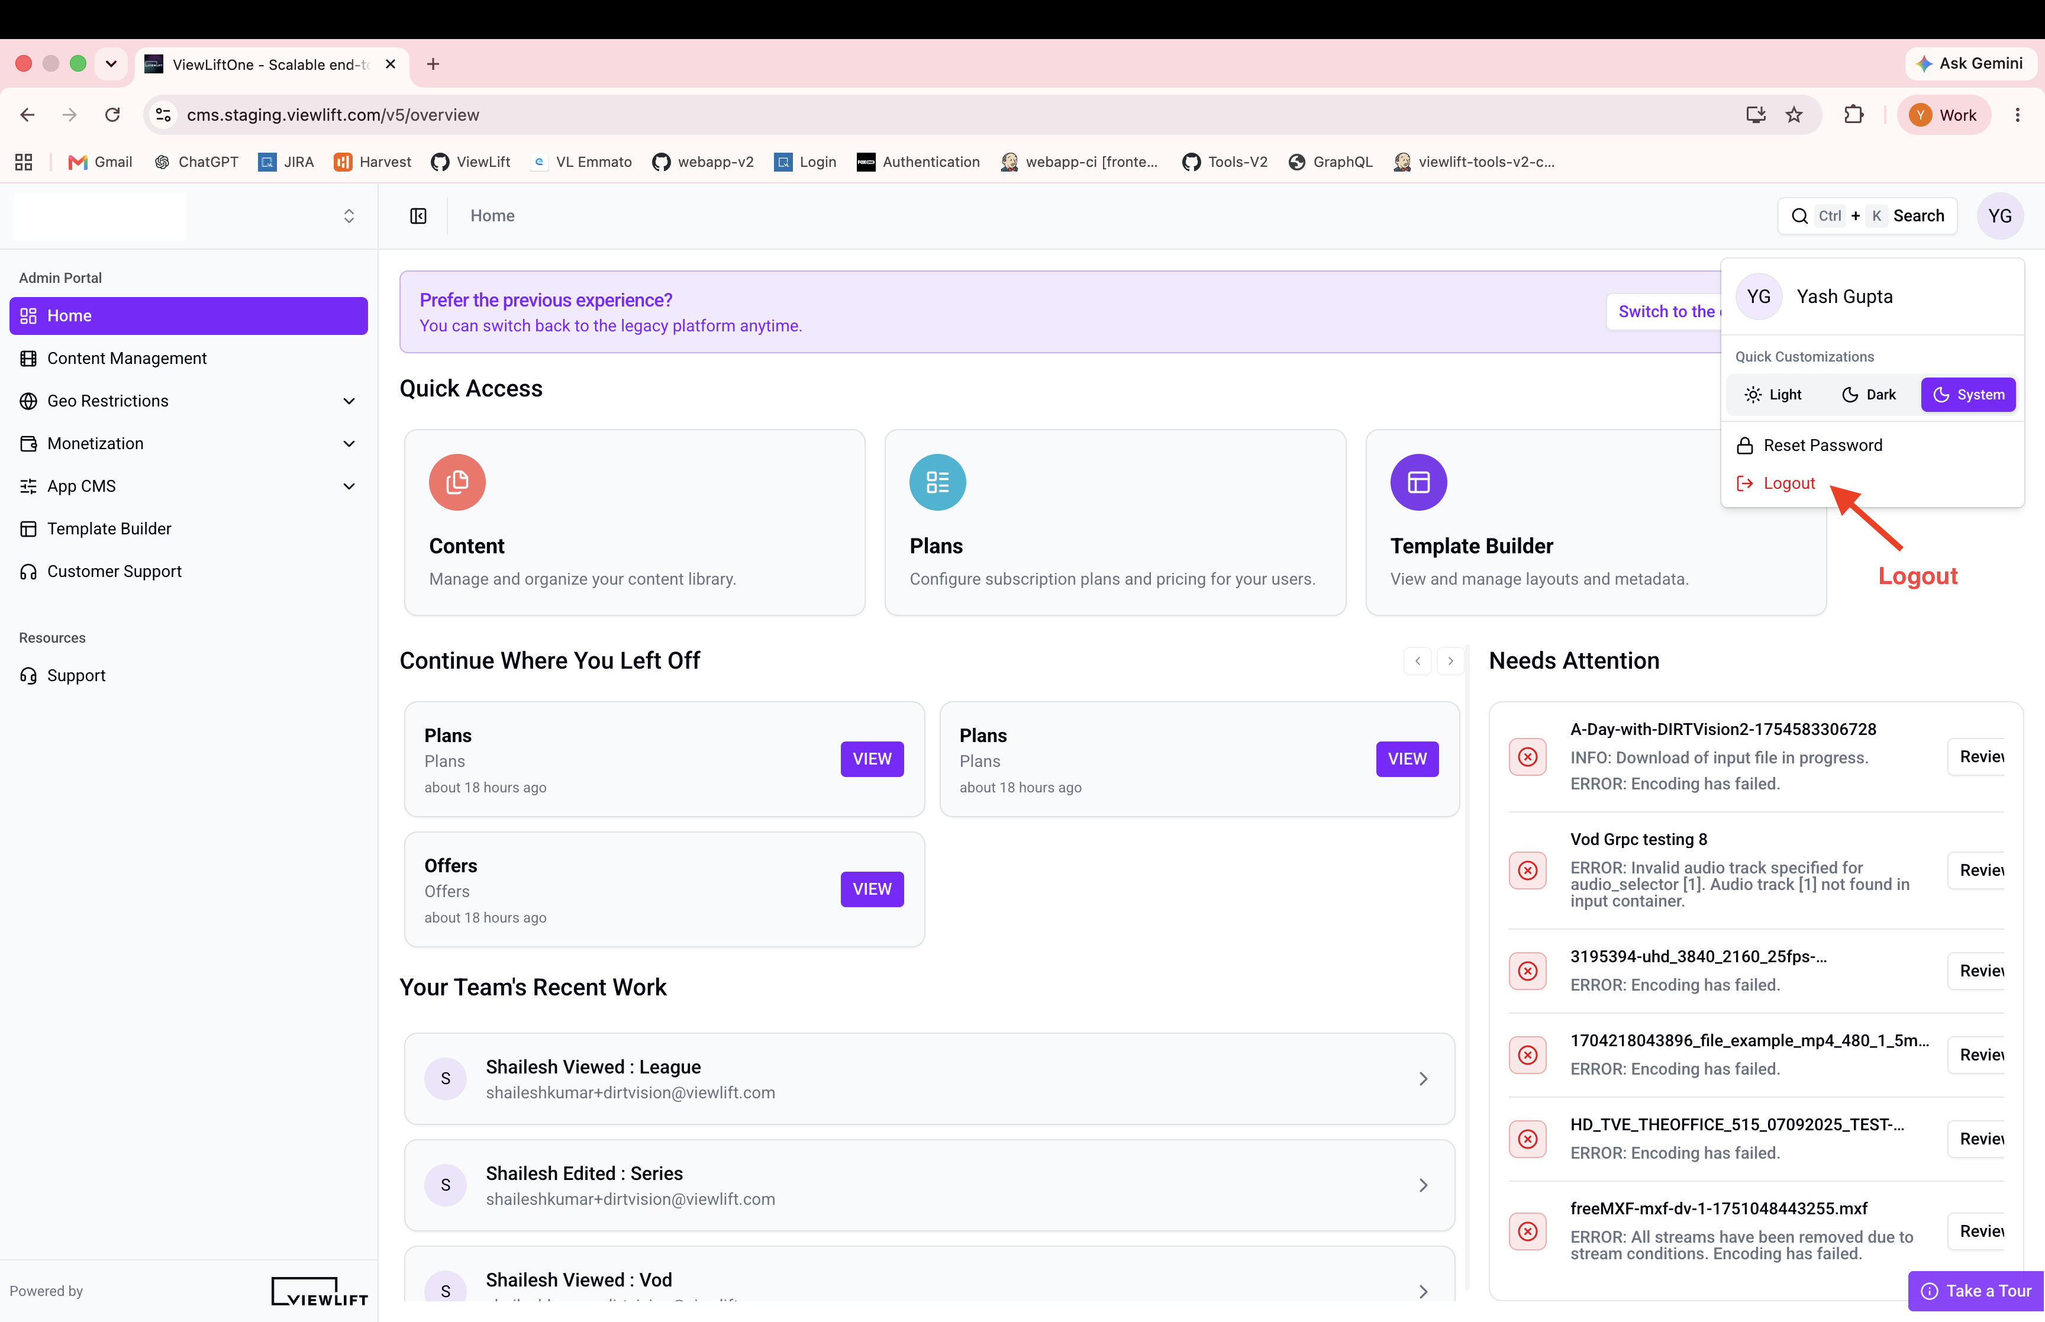Click the Ask Gemini button
Image resolution: width=2045 pixels, height=1322 pixels.
[x=1970, y=63]
